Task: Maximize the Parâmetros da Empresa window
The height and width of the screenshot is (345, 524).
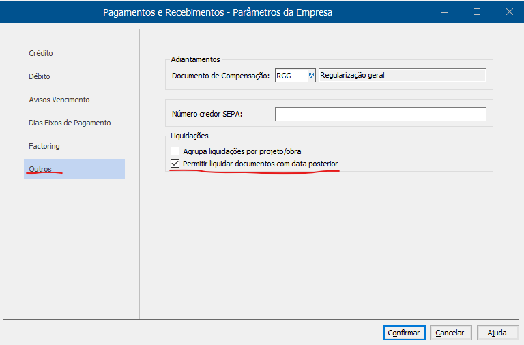Action: [x=477, y=12]
